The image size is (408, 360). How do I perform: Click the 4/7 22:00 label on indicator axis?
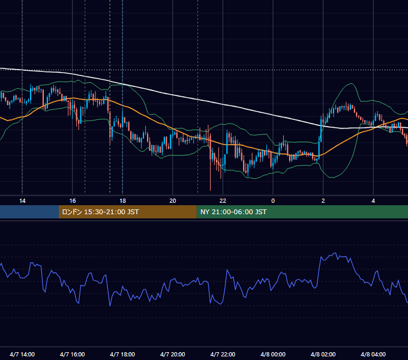(223, 354)
